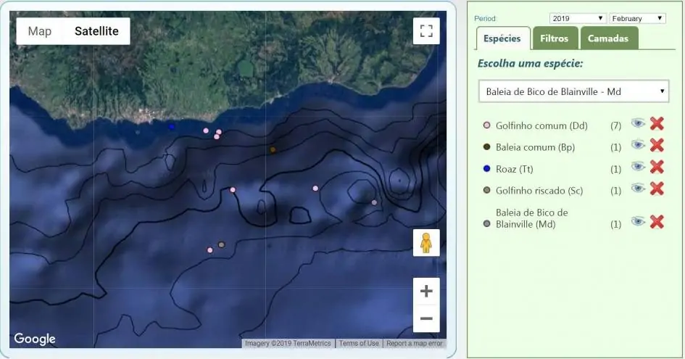The width and height of the screenshot is (685, 359).
Task: Zoom in on the map
Action: pos(426,292)
